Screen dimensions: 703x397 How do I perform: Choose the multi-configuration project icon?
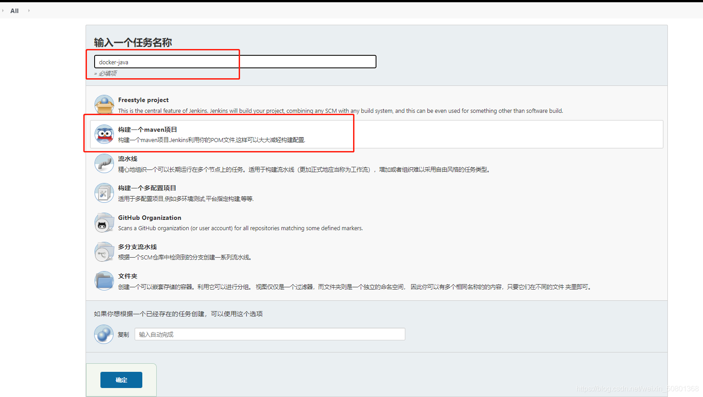104,193
